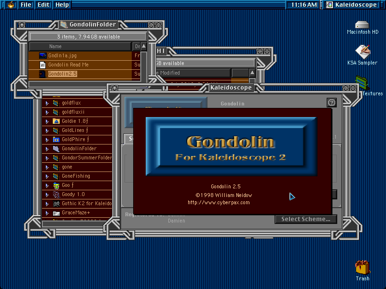Image resolution: width=386 pixels, height=289 pixels.
Task: Select the goldflux folder icon
Action: point(56,103)
